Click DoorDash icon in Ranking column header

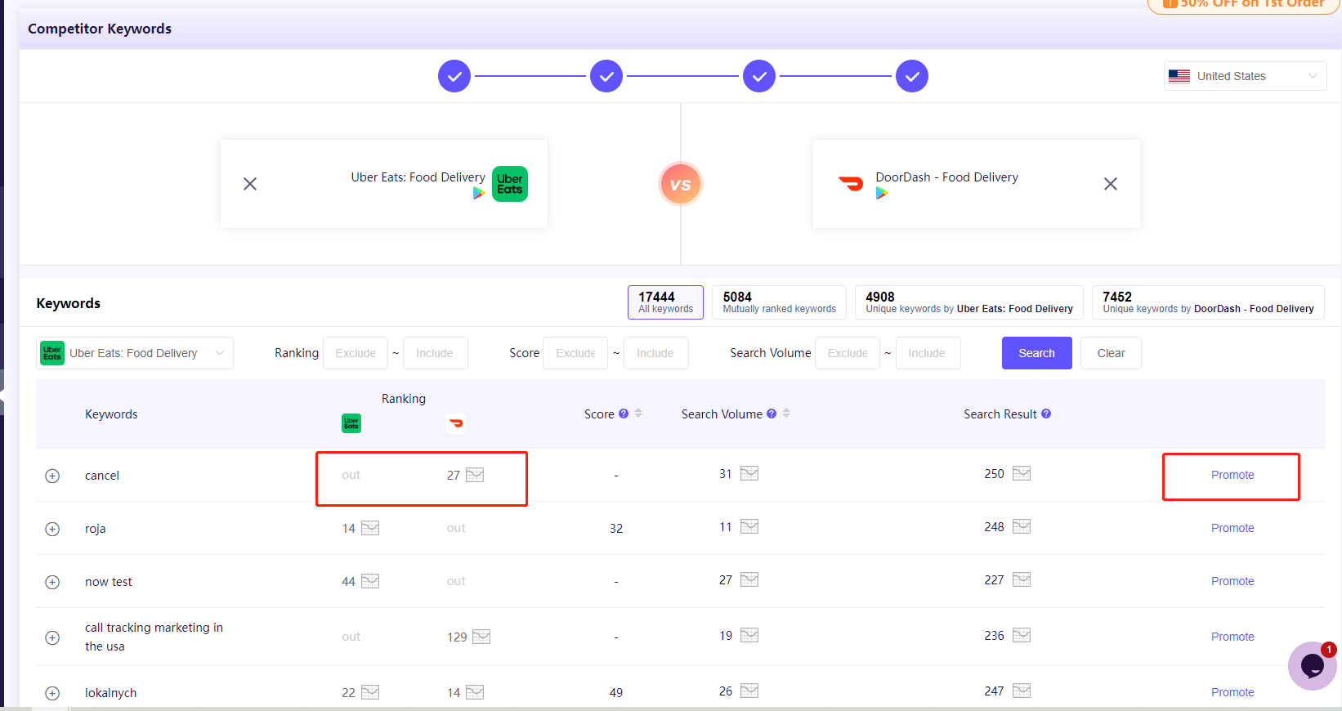click(x=456, y=423)
